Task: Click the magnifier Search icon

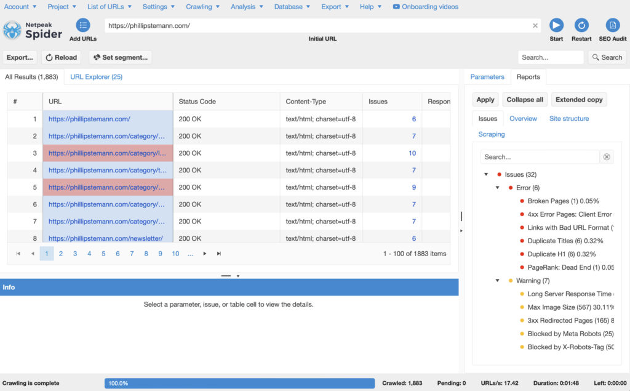Action: tap(594, 57)
